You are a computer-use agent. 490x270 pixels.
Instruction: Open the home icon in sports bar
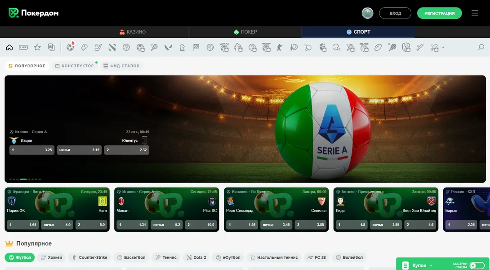tap(9, 47)
